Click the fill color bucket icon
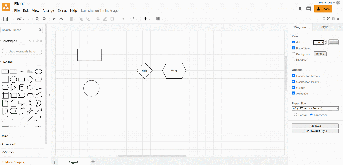 98,19
